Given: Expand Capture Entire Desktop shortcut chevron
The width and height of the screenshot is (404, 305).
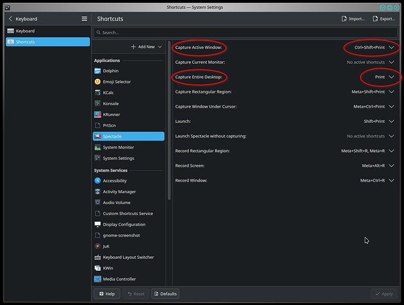Looking at the screenshot, I should [391, 77].
